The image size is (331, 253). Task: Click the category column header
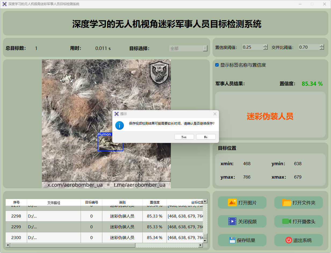(x=122, y=203)
